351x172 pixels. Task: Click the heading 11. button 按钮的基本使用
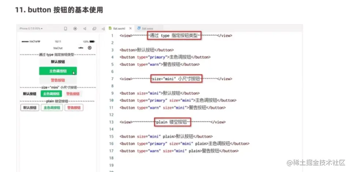(59, 10)
